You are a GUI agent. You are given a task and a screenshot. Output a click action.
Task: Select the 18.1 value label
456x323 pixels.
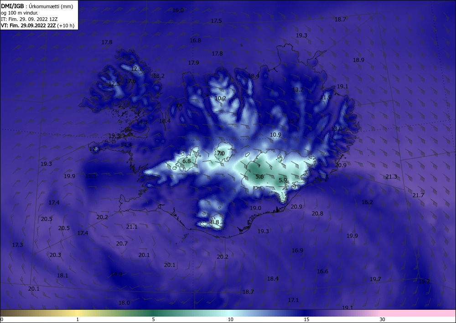tap(62, 276)
